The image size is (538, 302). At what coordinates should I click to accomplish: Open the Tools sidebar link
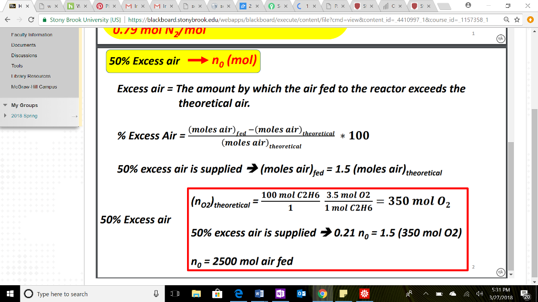pyautogui.click(x=17, y=66)
